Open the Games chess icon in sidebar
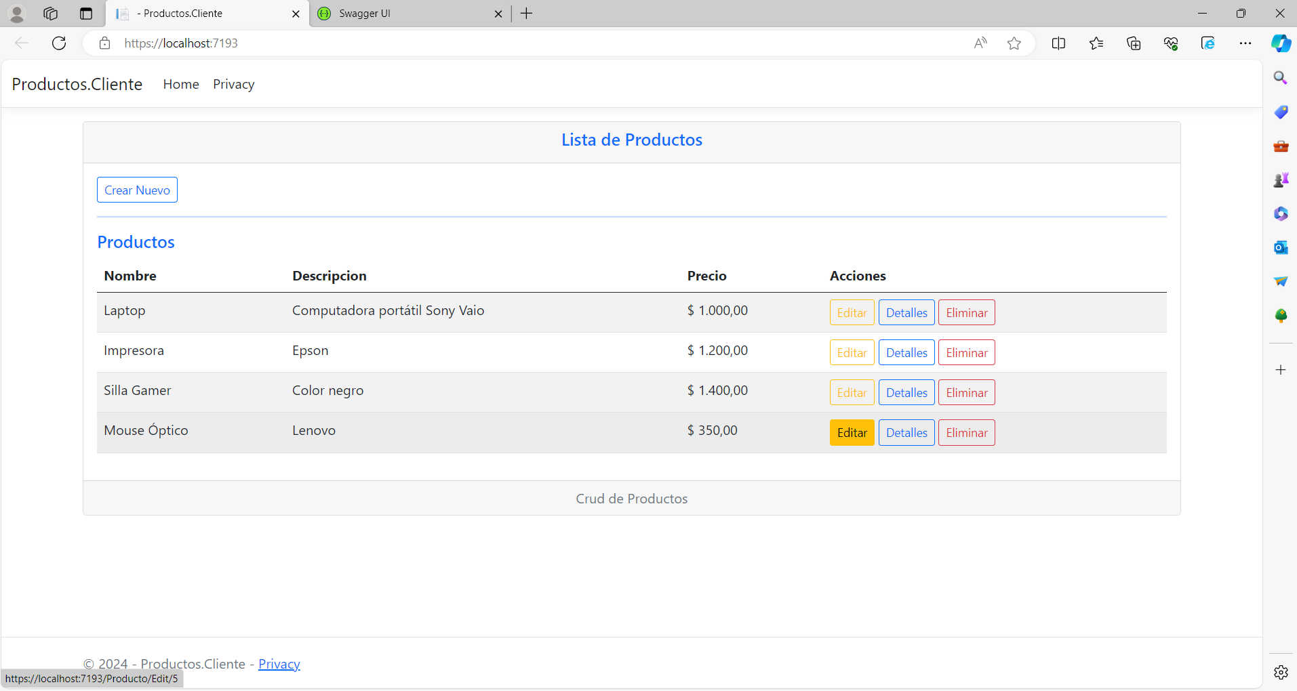 [1280, 180]
